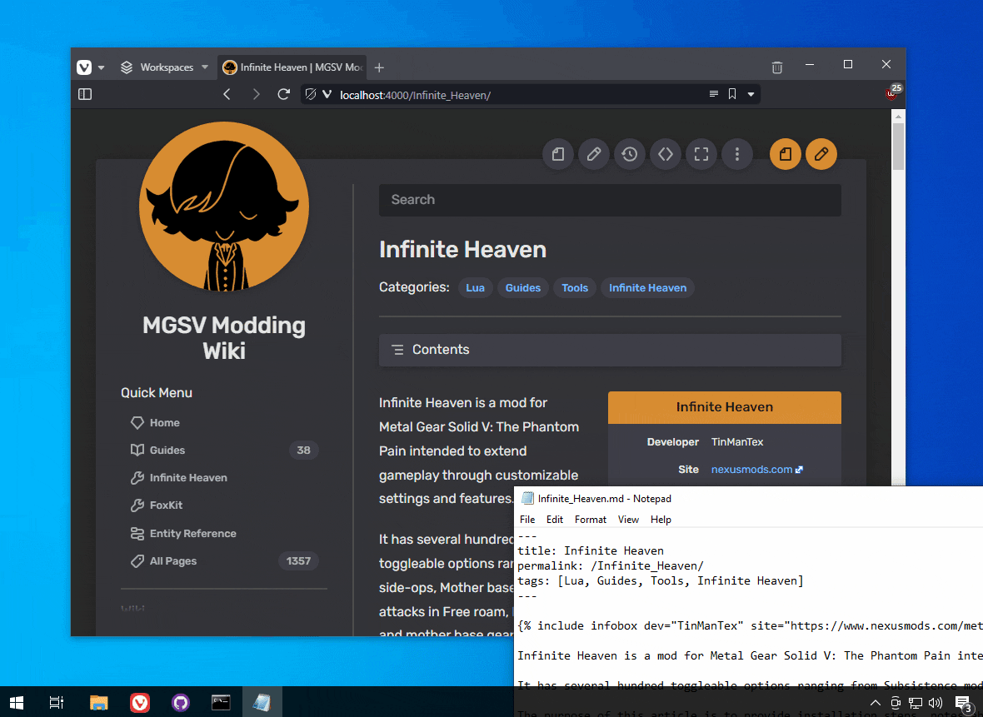Screen dimensions: 983x717
Task: Open the uBlock extension icon
Action: coord(893,92)
